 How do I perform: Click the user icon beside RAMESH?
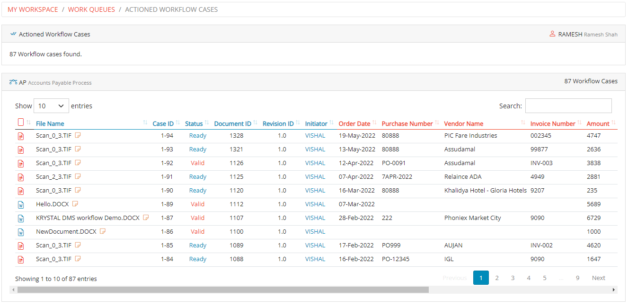tap(552, 34)
